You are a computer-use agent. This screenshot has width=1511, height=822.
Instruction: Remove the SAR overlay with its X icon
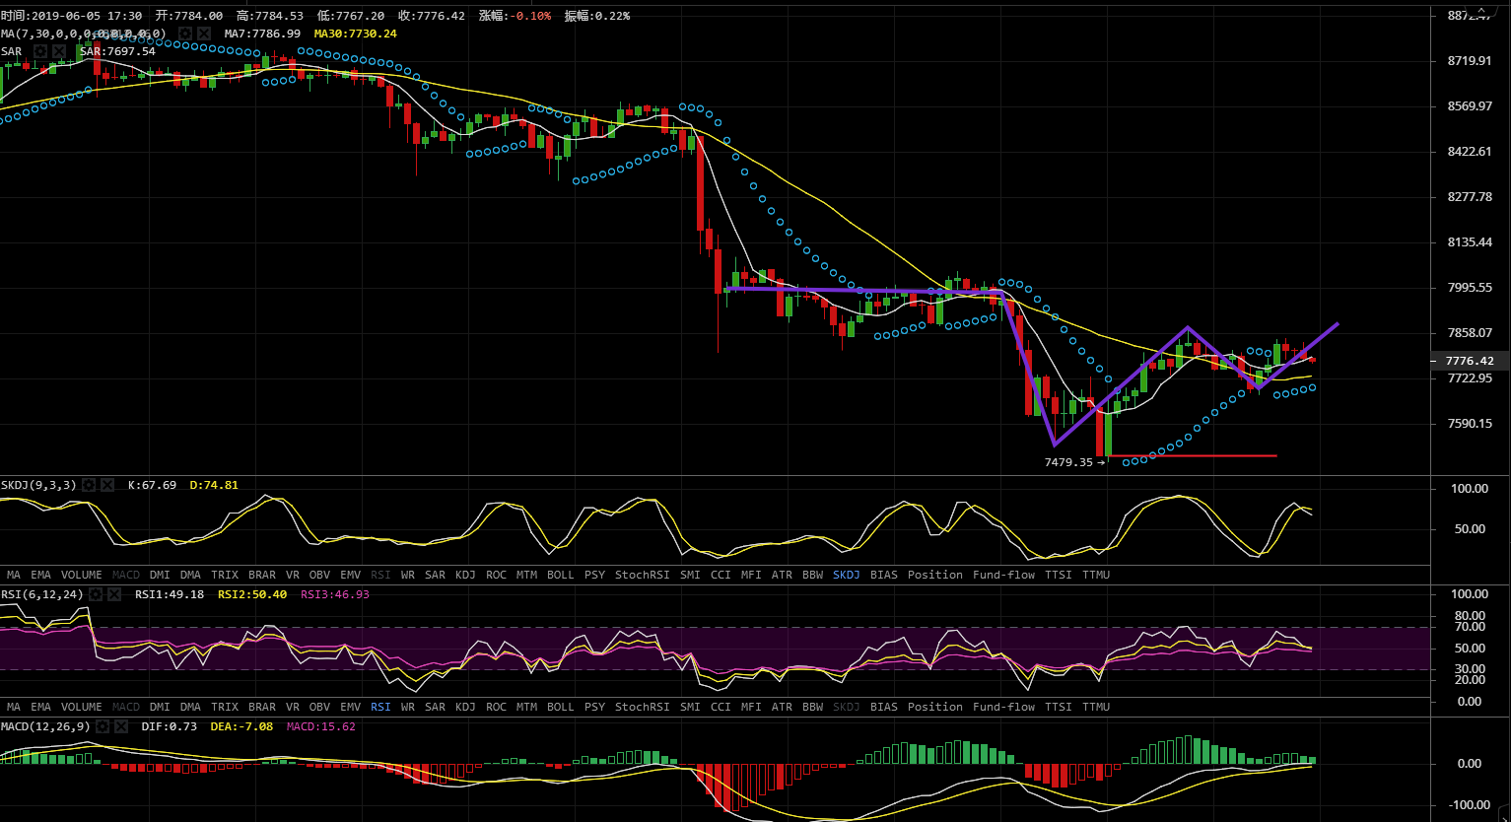59,51
